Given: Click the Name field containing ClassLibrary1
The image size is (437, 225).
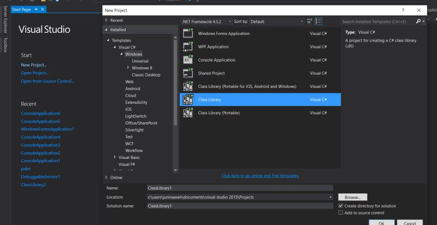Looking at the screenshot, I should [240, 188].
